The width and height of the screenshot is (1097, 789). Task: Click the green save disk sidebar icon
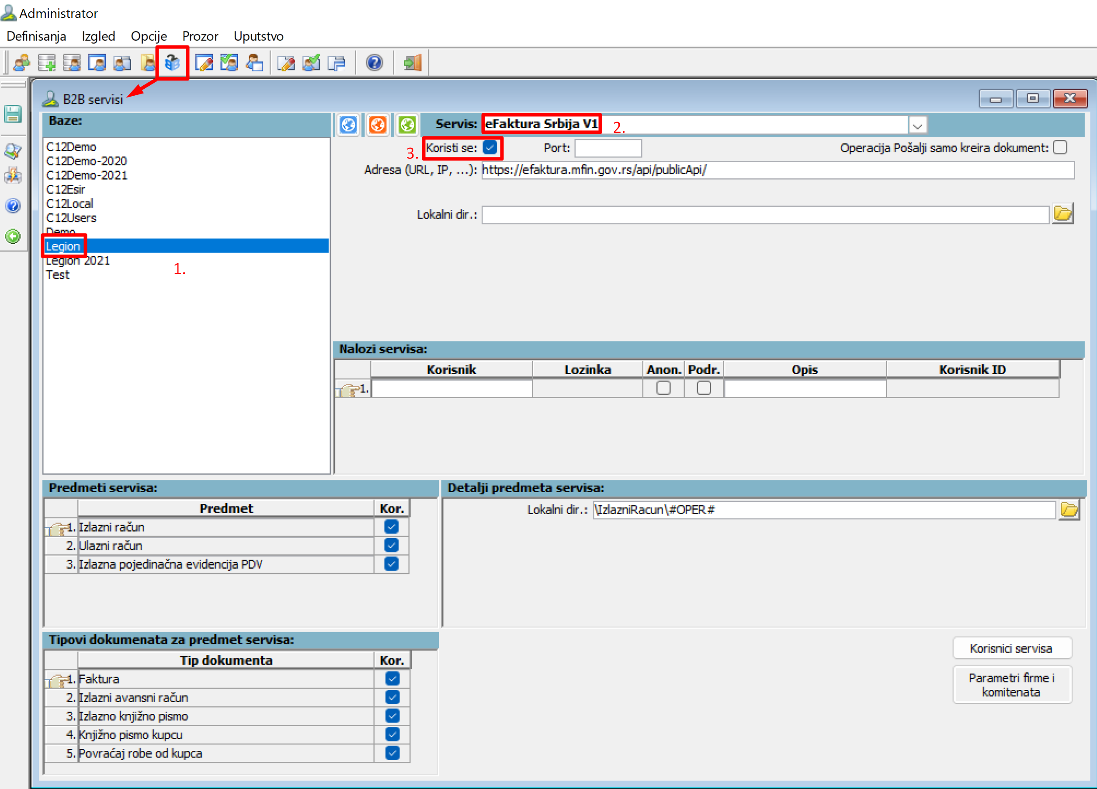(13, 114)
